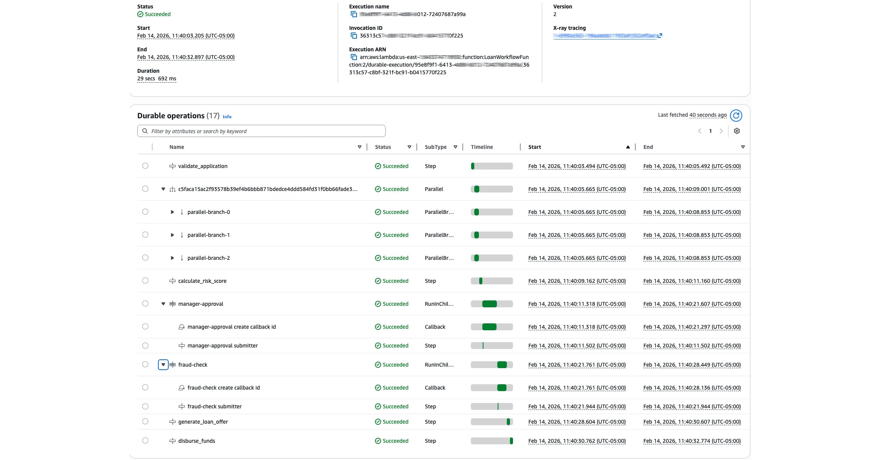Viewport: 878px width, 460px height.
Task: Refresh the Durable operations list
Action: point(736,115)
